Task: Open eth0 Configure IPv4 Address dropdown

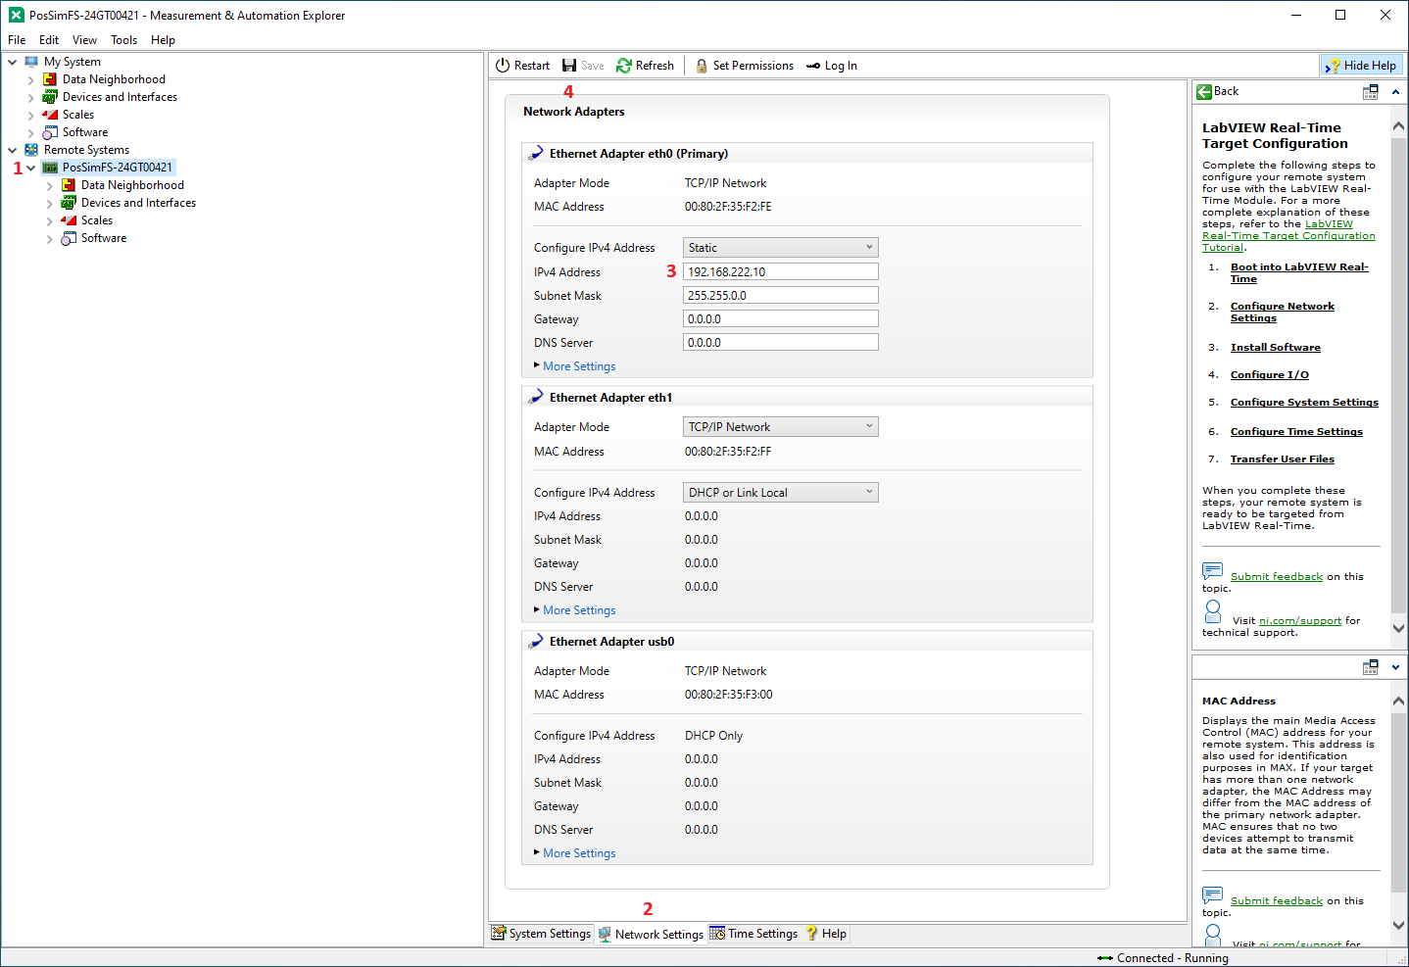Action: 781,248
